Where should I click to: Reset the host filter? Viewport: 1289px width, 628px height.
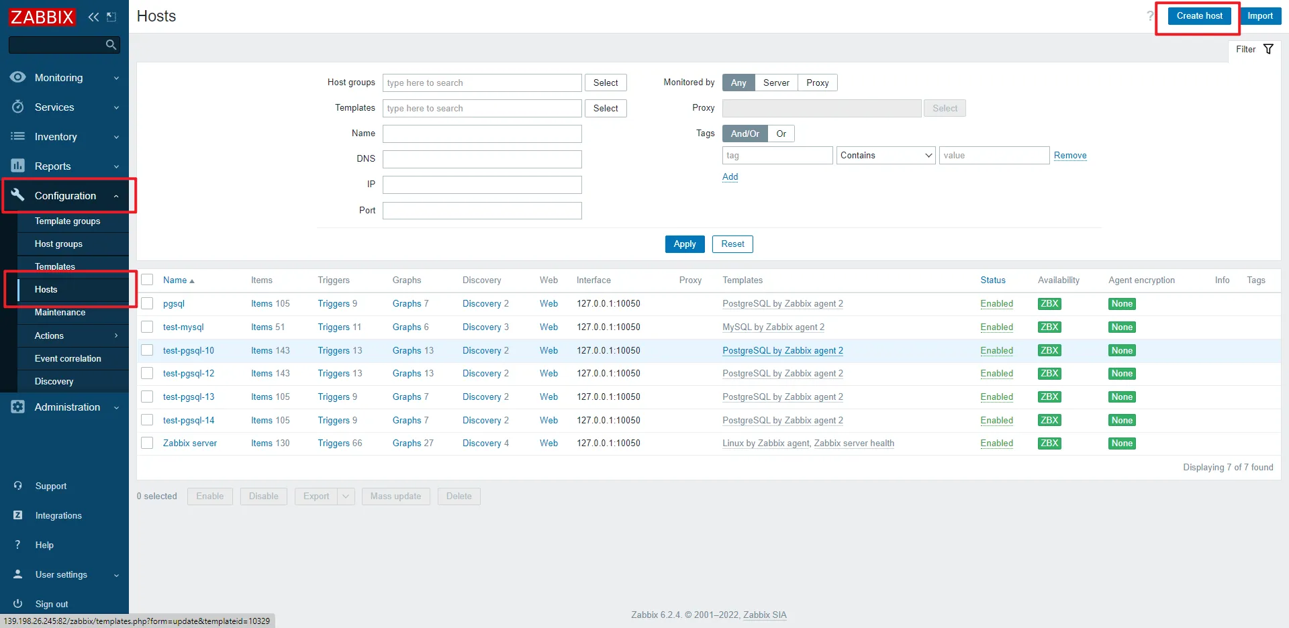click(732, 244)
